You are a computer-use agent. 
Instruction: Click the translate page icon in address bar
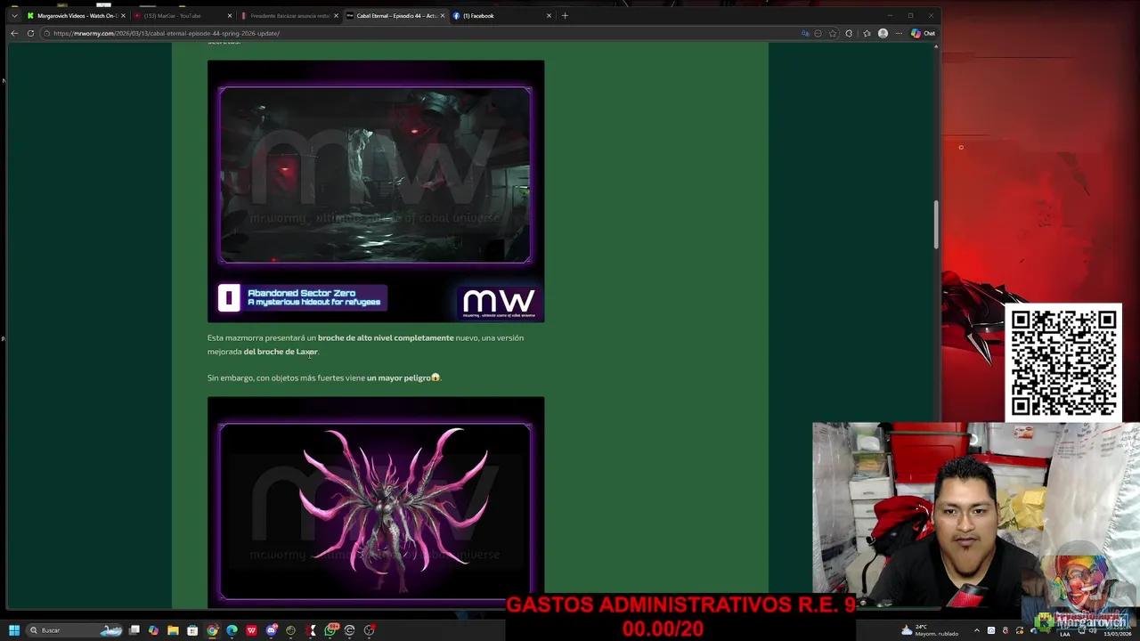(805, 33)
